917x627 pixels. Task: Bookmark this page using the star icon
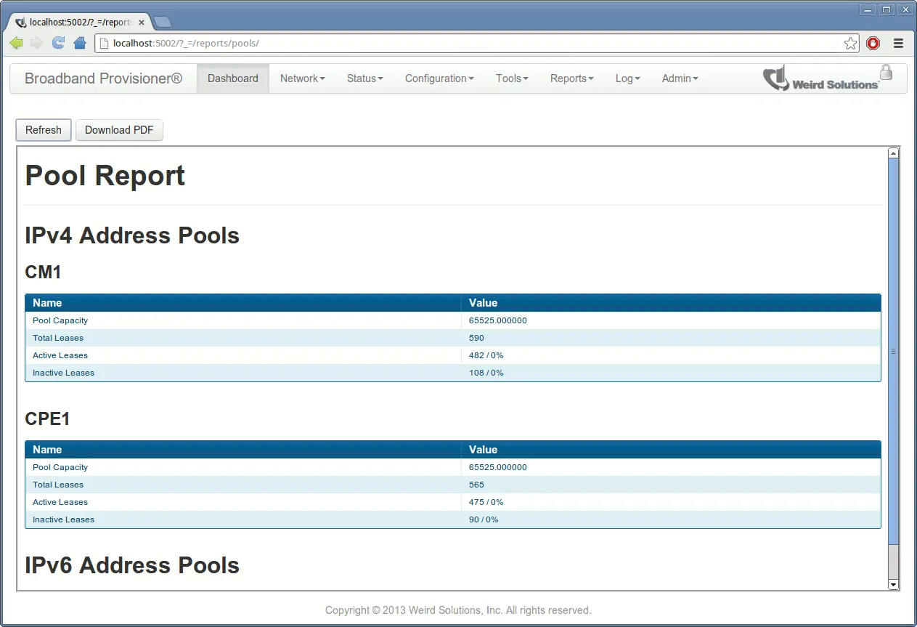pyautogui.click(x=850, y=43)
